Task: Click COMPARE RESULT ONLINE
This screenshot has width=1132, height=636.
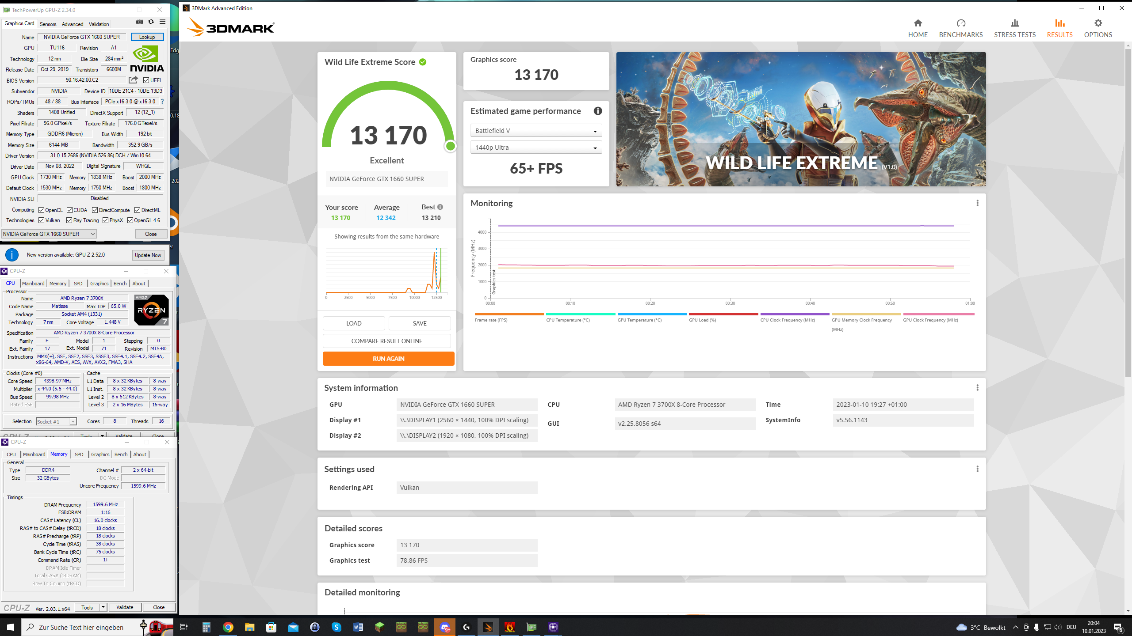Action: click(387, 341)
